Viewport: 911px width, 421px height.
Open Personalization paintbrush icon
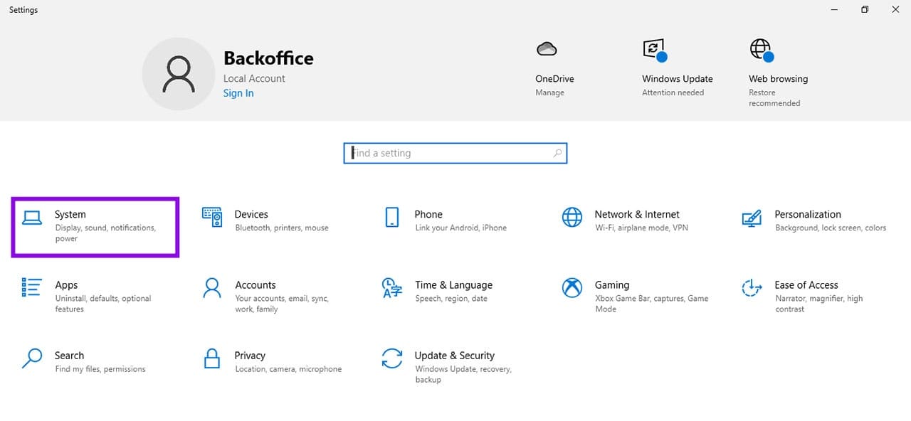[752, 218]
